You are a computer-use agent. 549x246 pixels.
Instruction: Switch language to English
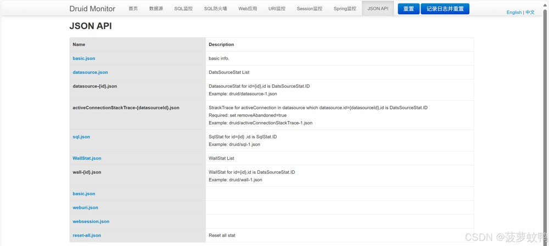pos(514,12)
